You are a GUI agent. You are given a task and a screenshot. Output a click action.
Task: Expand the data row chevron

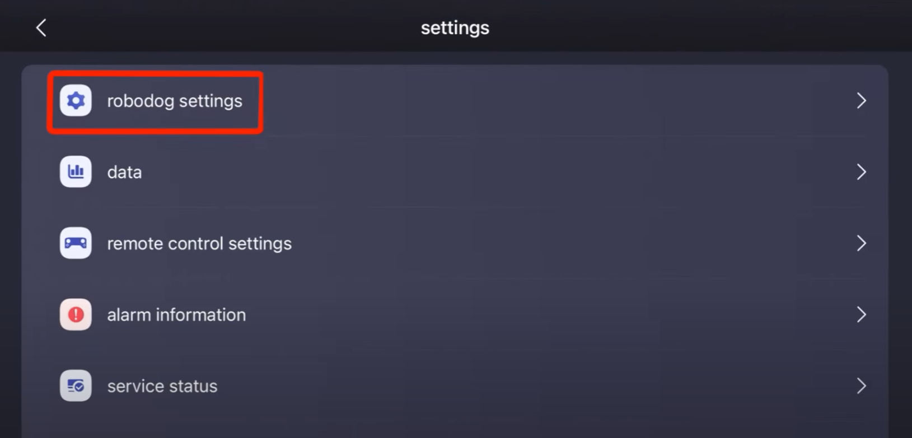click(861, 172)
